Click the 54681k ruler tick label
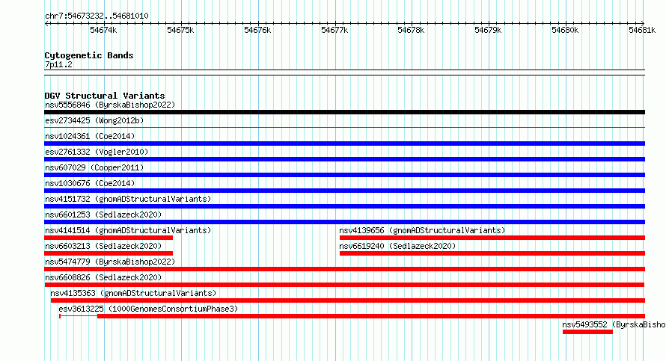This screenshot has width=666, height=361. pyautogui.click(x=642, y=30)
